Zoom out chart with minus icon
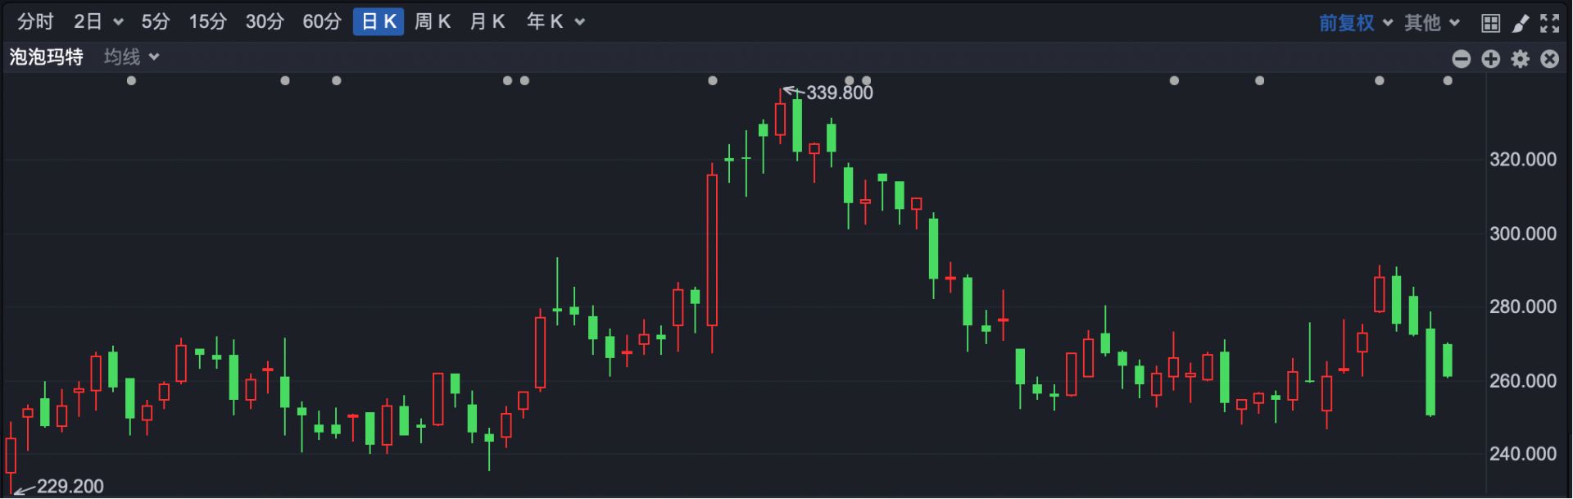 pos(1461,59)
